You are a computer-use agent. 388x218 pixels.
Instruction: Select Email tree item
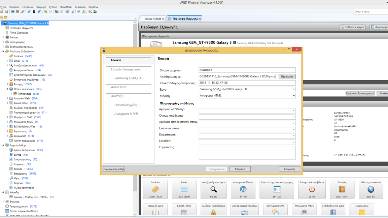point(17,61)
